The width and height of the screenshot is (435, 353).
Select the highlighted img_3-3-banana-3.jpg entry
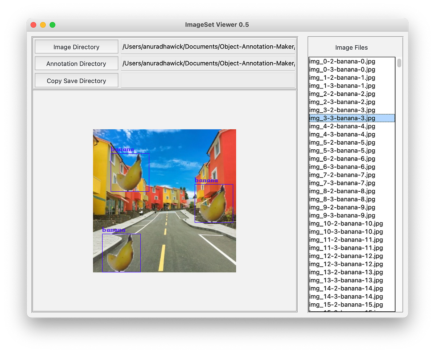click(x=342, y=118)
